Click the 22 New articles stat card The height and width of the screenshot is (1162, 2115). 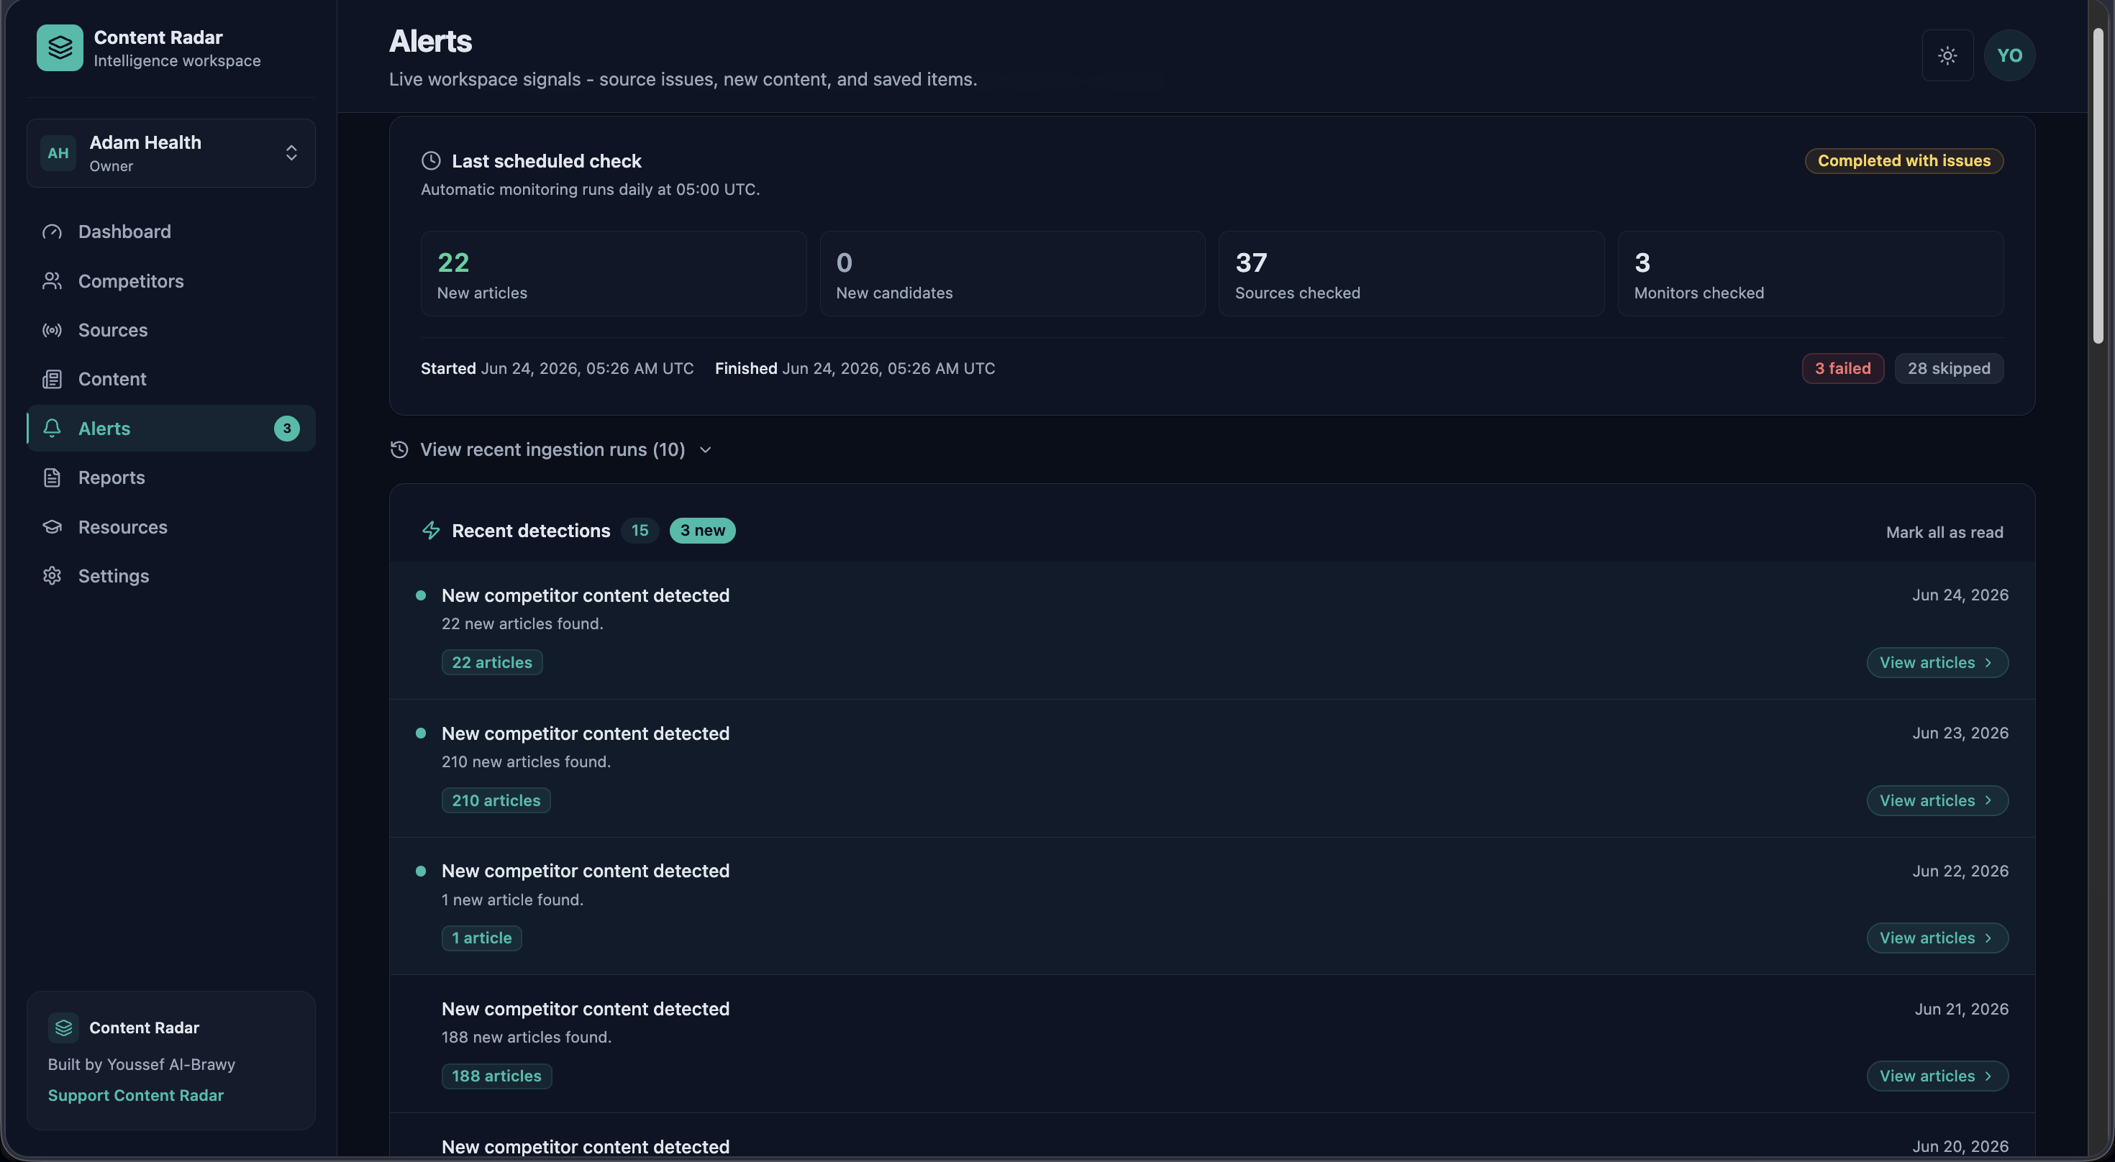[x=614, y=273]
